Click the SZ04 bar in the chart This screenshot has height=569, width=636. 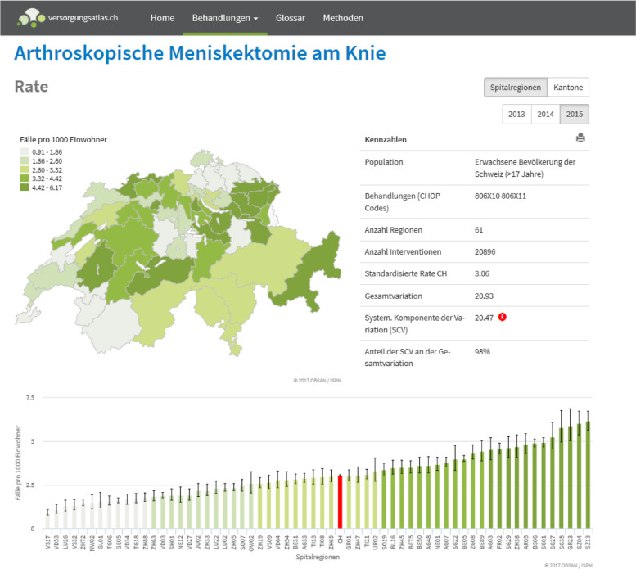pyautogui.click(x=579, y=476)
